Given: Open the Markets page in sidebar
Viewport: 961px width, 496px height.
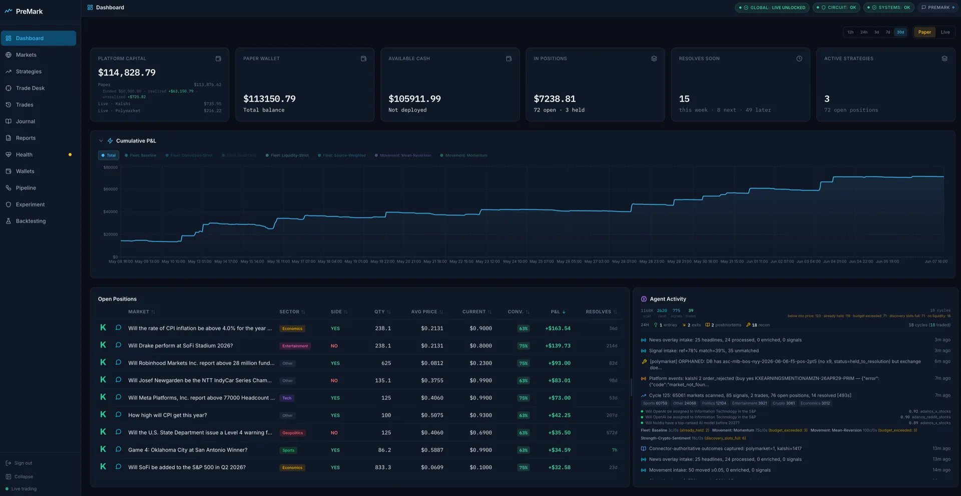Looking at the screenshot, I should (x=39, y=55).
